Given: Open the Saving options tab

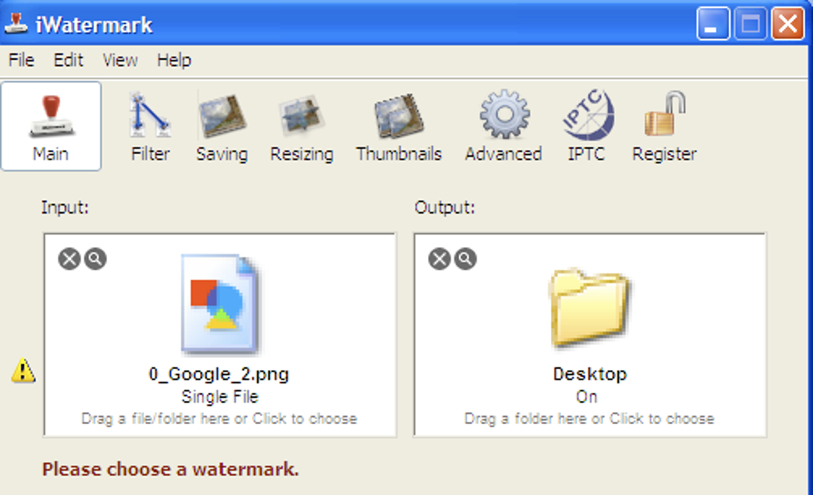Looking at the screenshot, I should (x=222, y=127).
